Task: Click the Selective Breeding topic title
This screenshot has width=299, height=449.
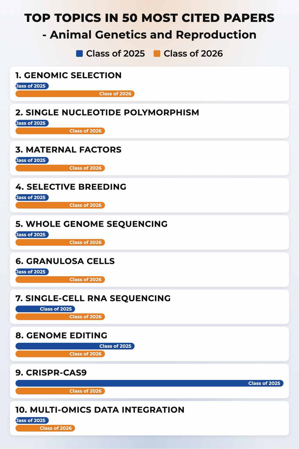Action: (71, 187)
